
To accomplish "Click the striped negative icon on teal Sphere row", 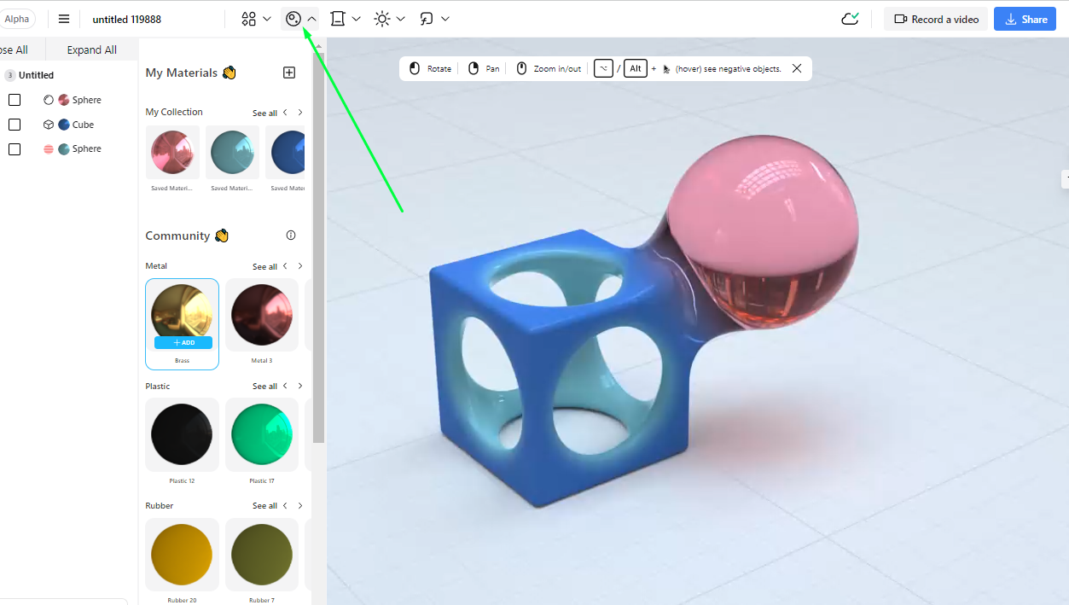I will (x=49, y=148).
